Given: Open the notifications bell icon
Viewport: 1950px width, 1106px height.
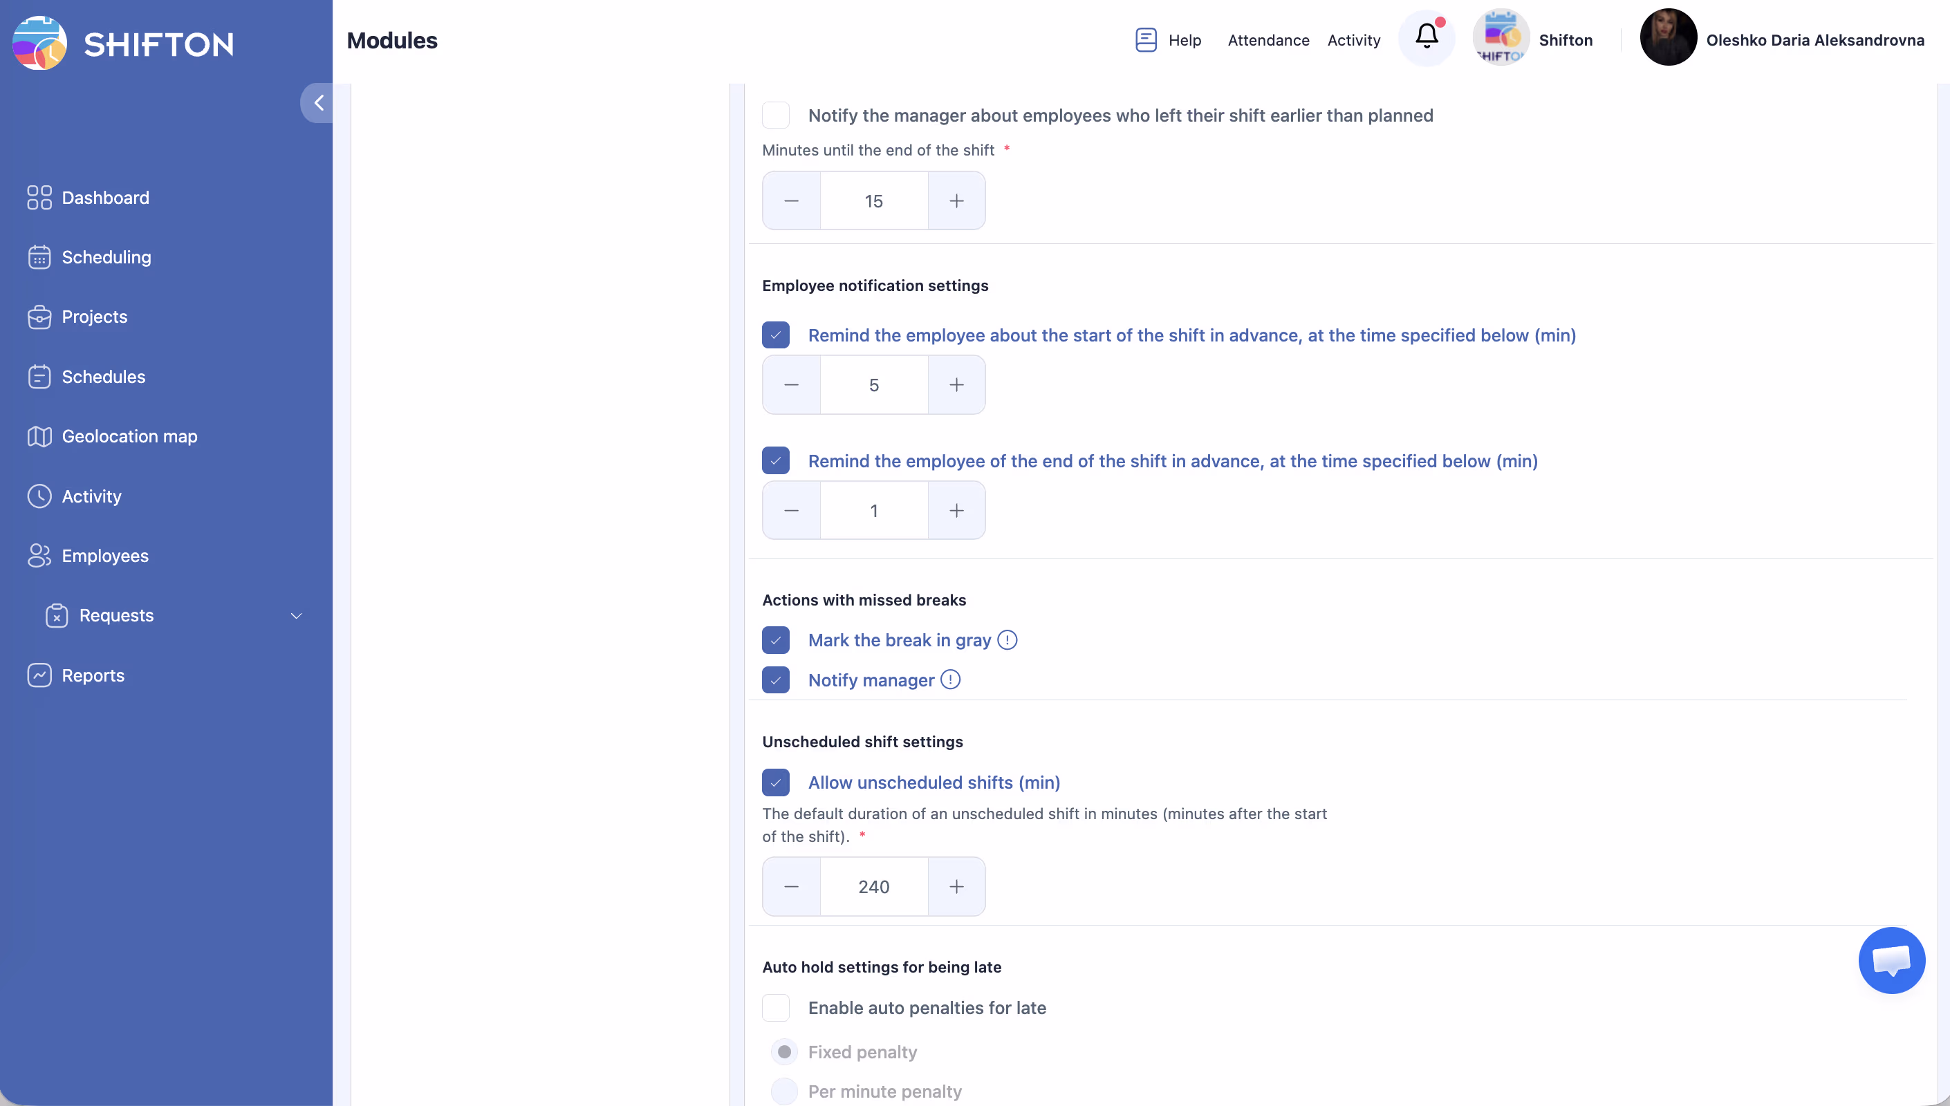Looking at the screenshot, I should pos(1426,38).
